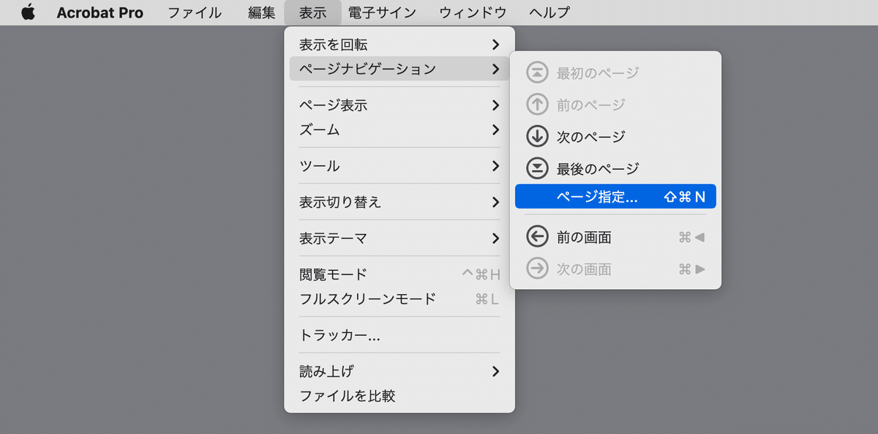Click the previous page up-arrow icon
This screenshot has height=434, width=878.
coord(537,105)
